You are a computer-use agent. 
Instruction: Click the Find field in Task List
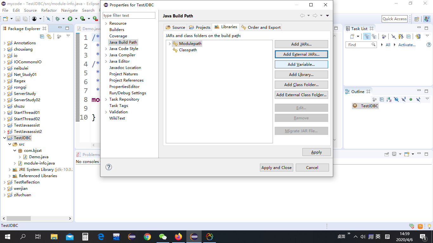click(x=361, y=45)
